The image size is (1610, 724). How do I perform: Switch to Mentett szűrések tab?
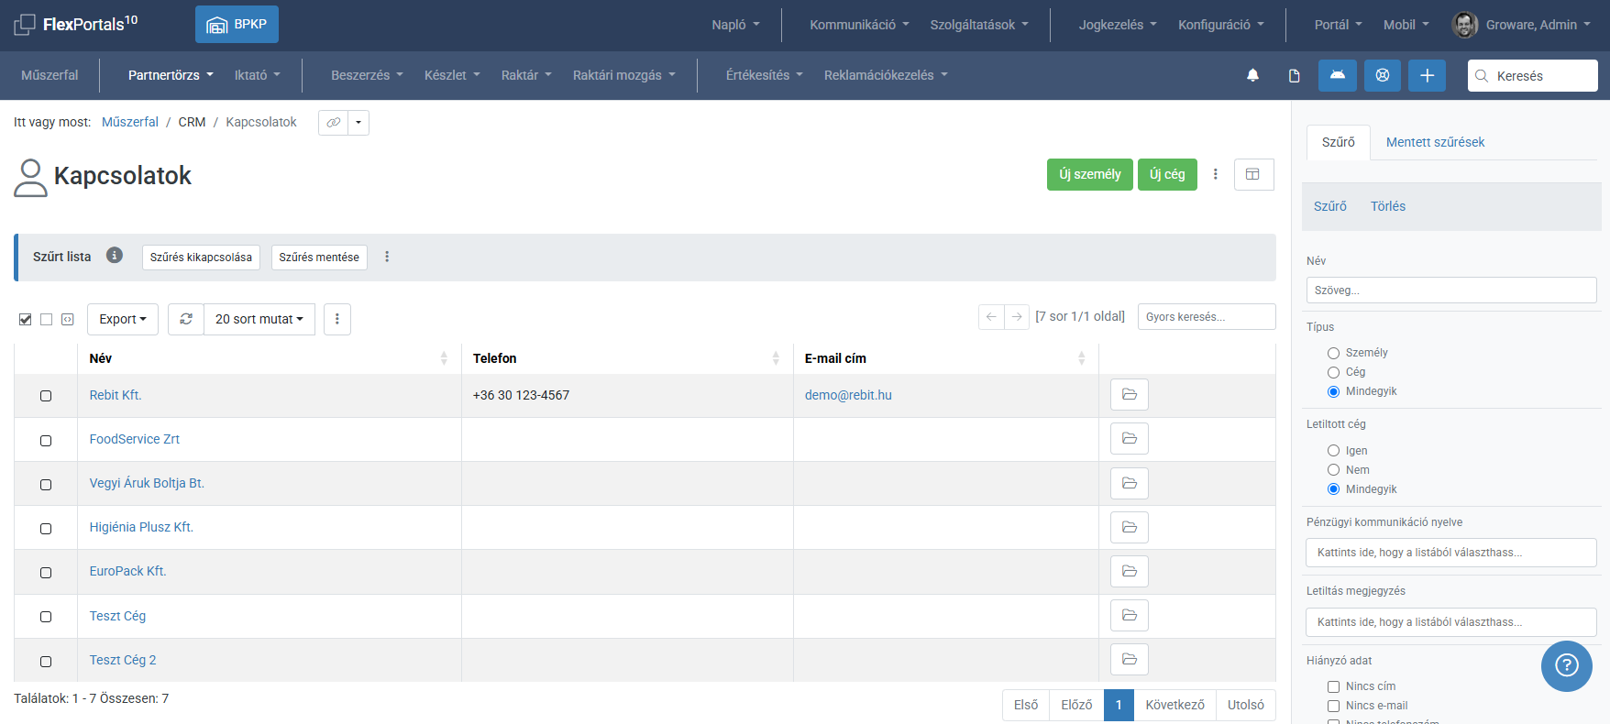click(1435, 142)
